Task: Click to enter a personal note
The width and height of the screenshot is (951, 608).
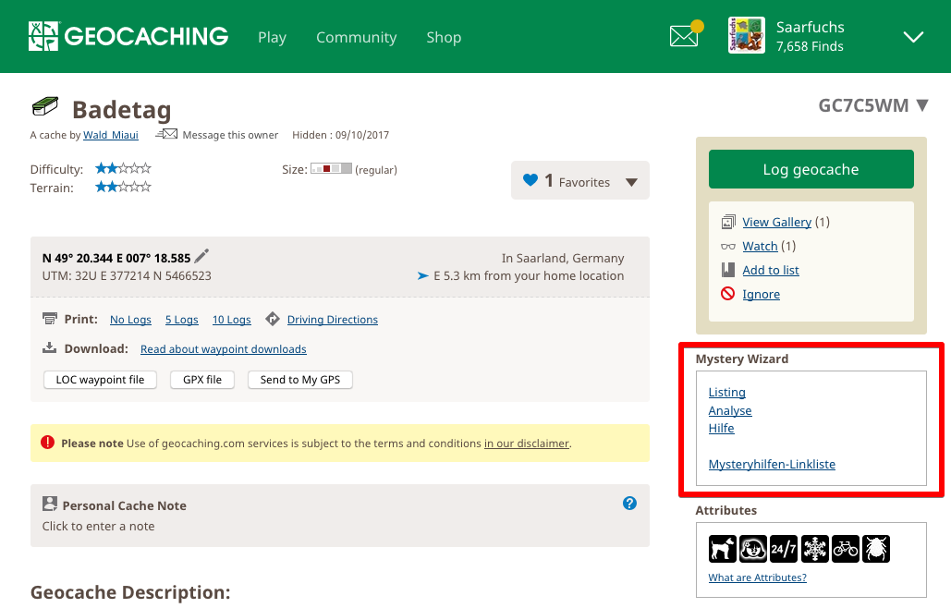Action: click(98, 526)
